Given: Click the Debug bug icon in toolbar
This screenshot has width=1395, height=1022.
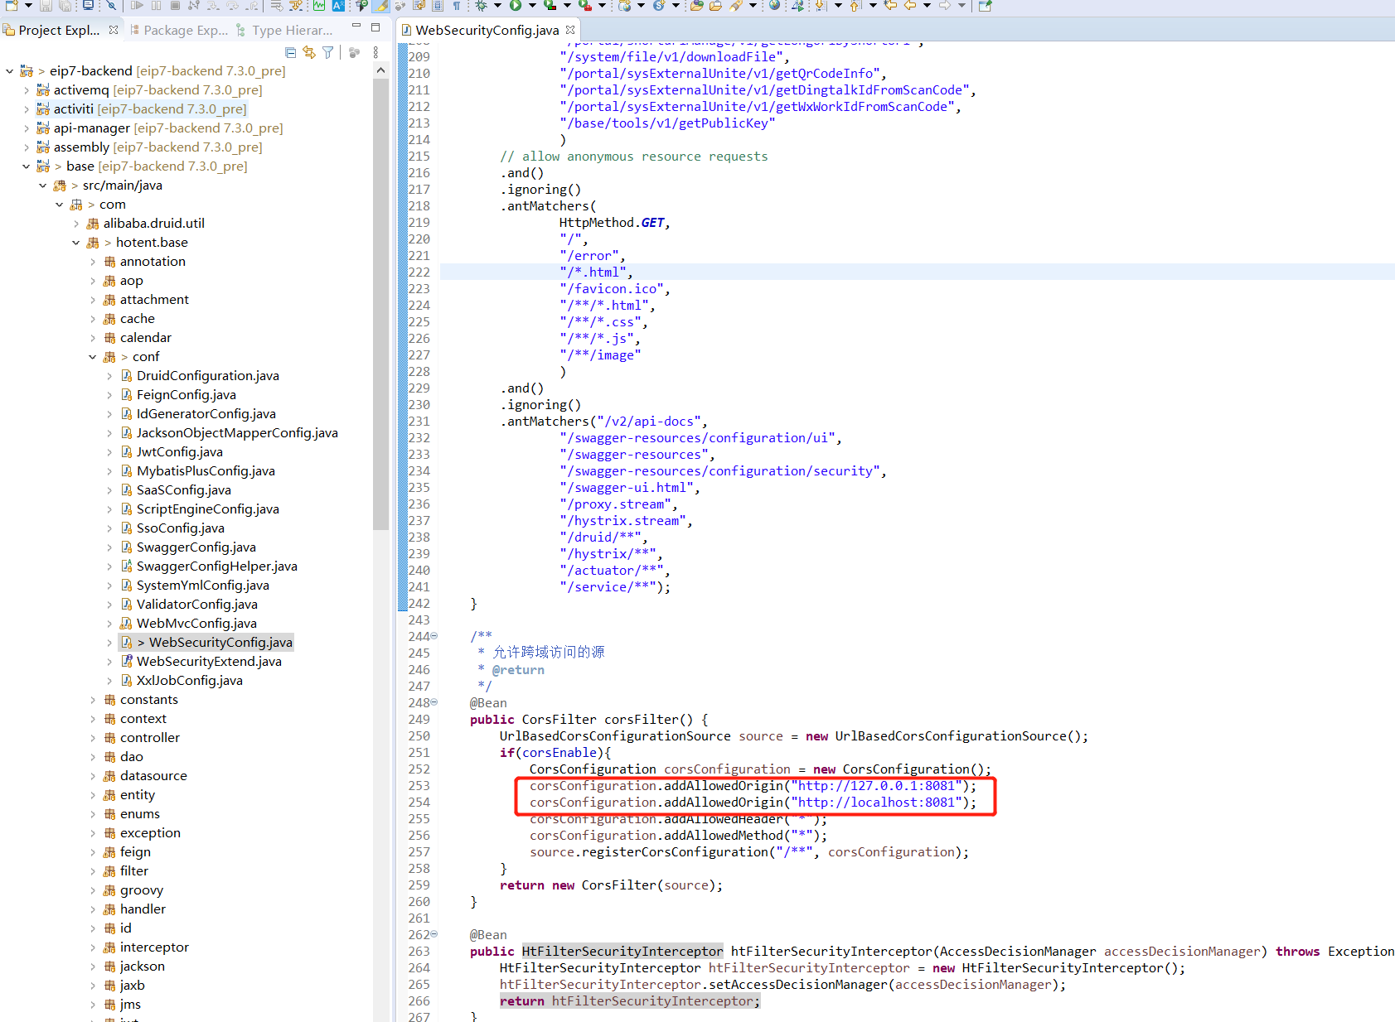Looking at the screenshot, I should coord(482,6).
